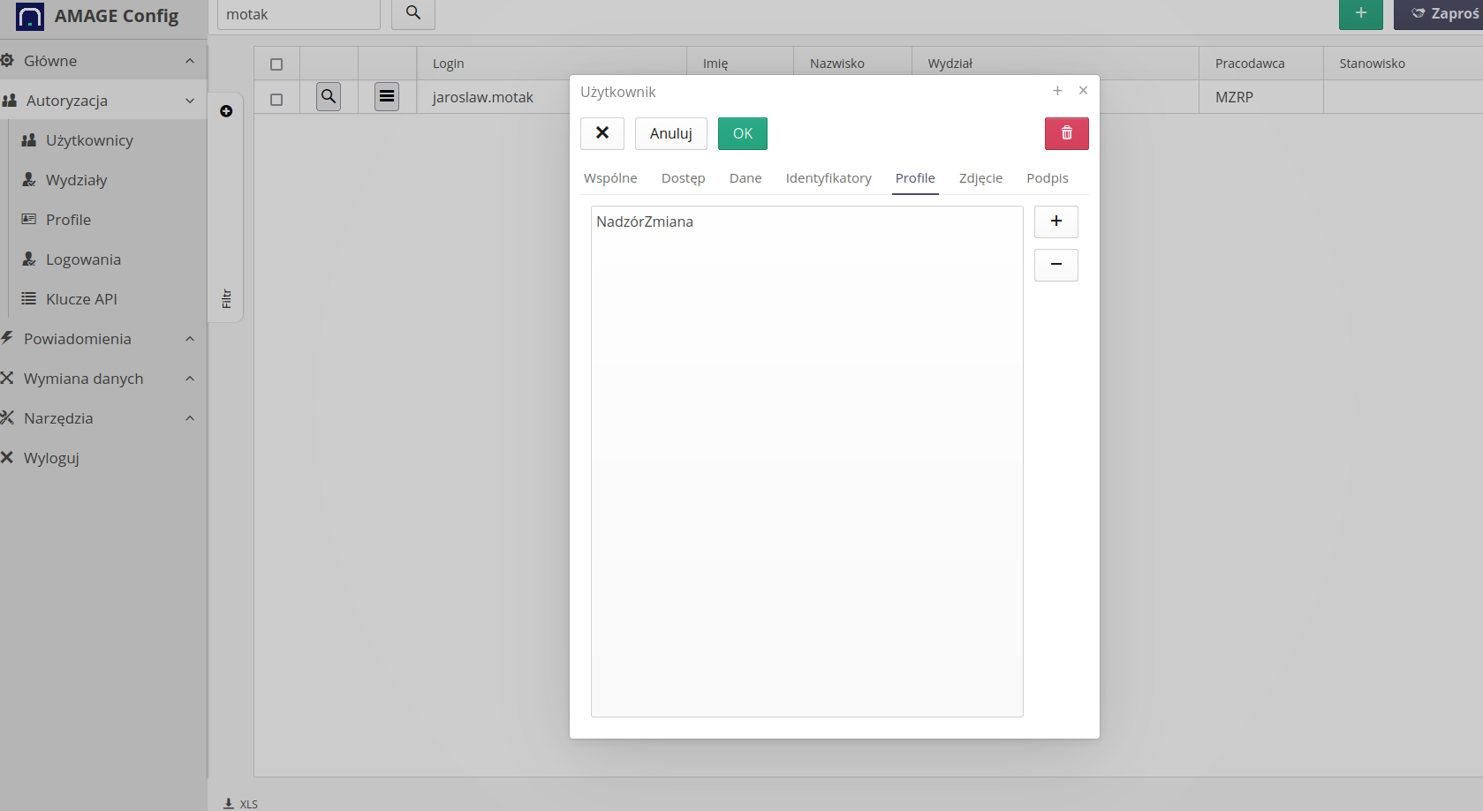The width and height of the screenshot is (1483, 811).
Task: Open hamburger menu for jaroslaw.motak row
Action: tap(387, 97)
